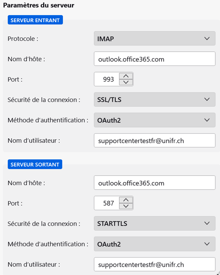
Task: Click the SERVEUR SORTANT section label
Action: pos(35,164)
